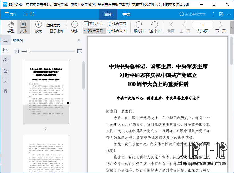Select 适合页面 fit page

[117, 31]
